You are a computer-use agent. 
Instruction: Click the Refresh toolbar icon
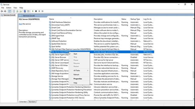coord(17,11)
